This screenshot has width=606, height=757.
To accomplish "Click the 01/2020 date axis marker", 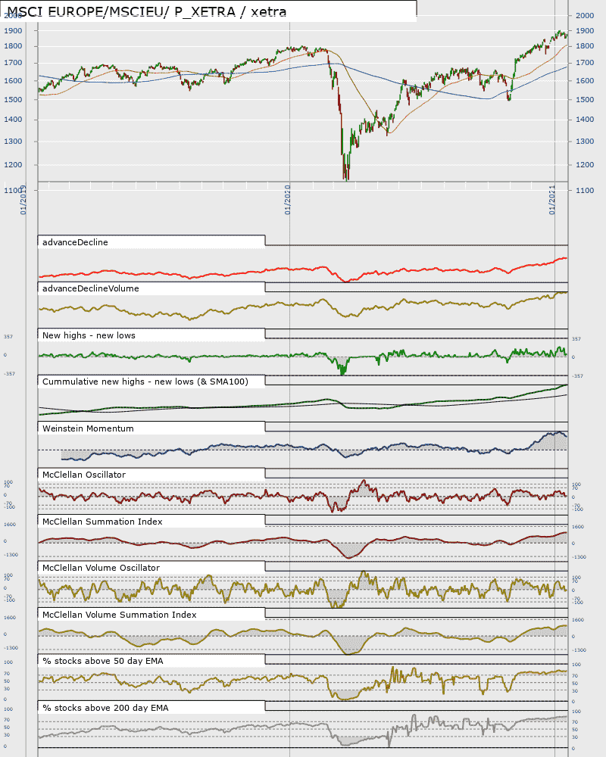I will (288, 199).
